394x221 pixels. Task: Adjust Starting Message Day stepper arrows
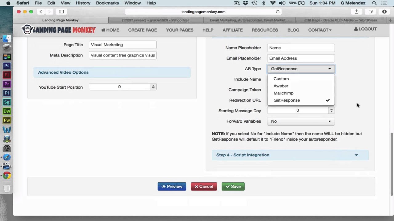pyautogui.click(x=331, y=110)
